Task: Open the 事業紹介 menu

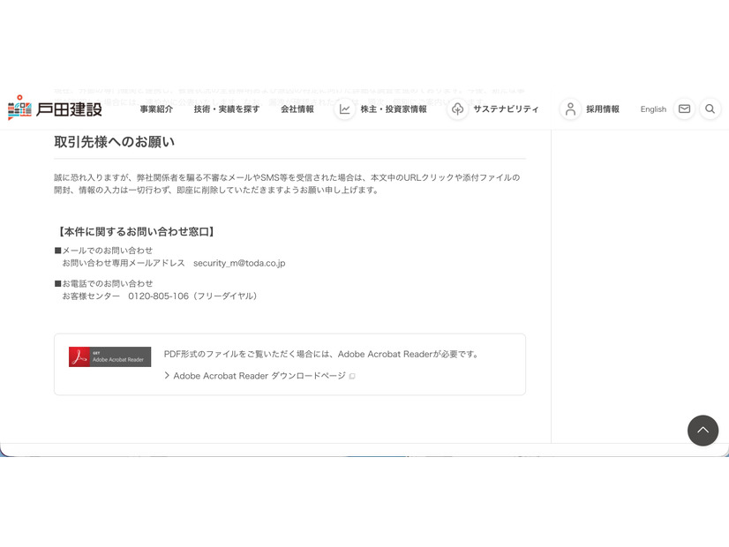Action: (156, 109)
